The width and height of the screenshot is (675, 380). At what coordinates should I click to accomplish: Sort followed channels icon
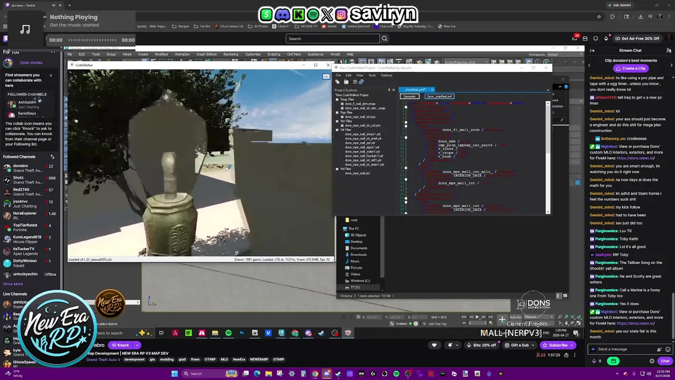pyautogui.click(x=52, y=157)
